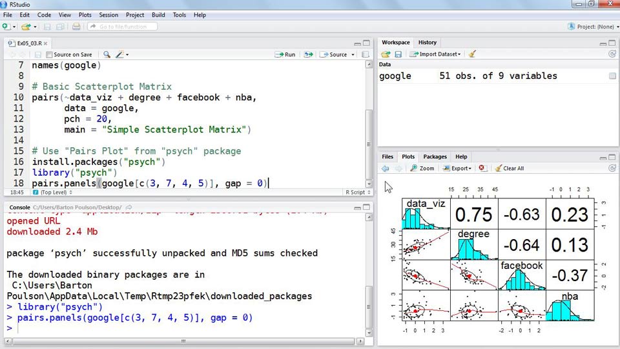Maximize the source editor pane
Viewport: 620px width, 349px height.
click(x=367, y=43)
